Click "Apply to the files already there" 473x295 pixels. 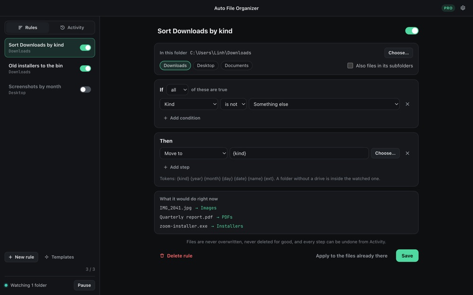[x=351, y=256]
